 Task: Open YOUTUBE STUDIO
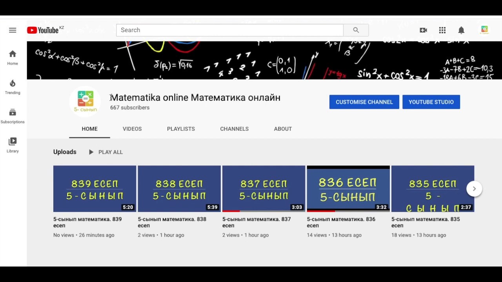(x=431, y=102)
